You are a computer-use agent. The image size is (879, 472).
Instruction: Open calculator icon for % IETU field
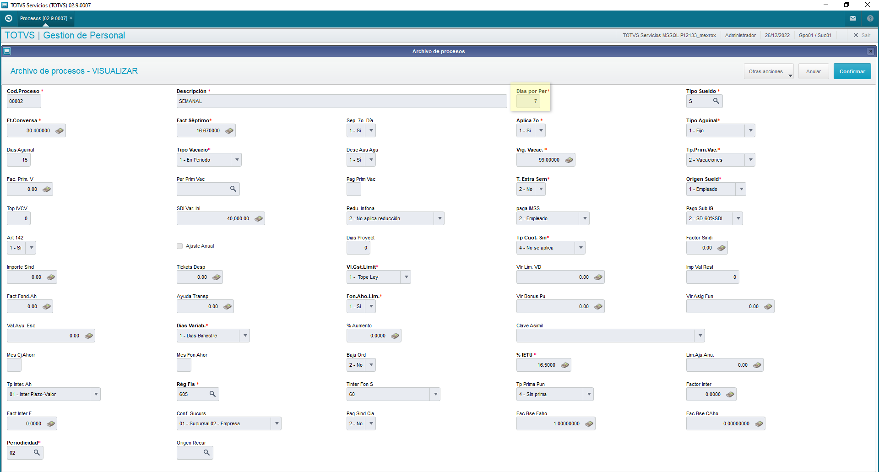point(565,365)
